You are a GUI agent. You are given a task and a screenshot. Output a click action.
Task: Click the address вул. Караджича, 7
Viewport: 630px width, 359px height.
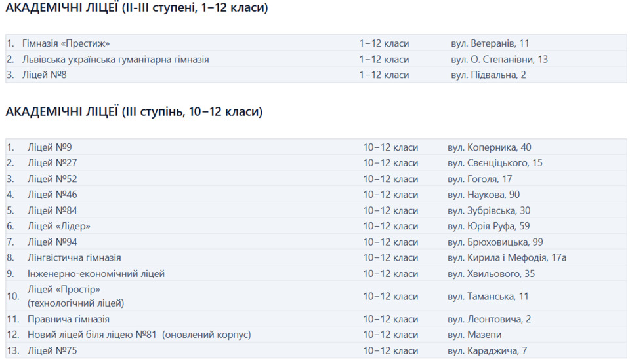coord(487,350)
